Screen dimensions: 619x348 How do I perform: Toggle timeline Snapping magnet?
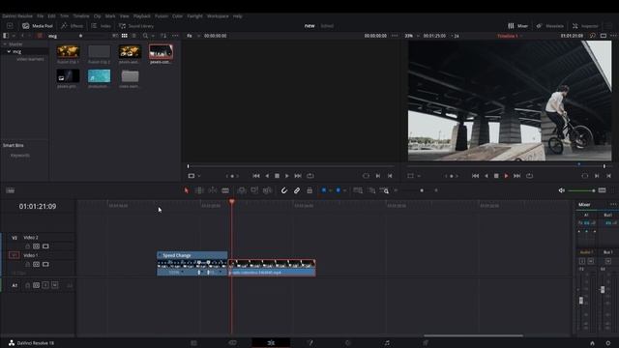(x=283, y=190)
